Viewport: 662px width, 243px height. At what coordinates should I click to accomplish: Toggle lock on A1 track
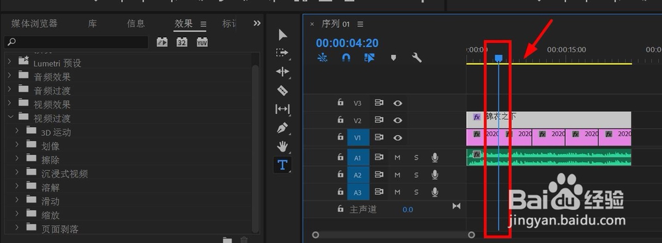[x=340, y=157]
